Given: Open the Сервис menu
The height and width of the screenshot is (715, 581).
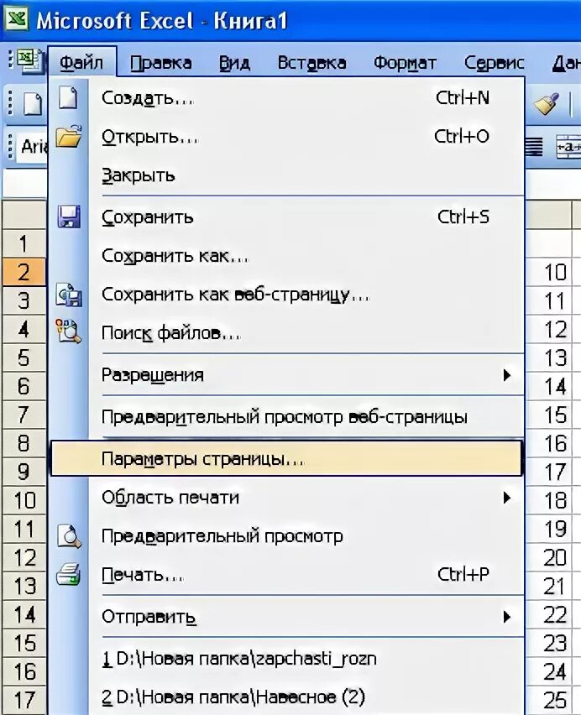Looking at the screenshot, I should tap(494, 63).
